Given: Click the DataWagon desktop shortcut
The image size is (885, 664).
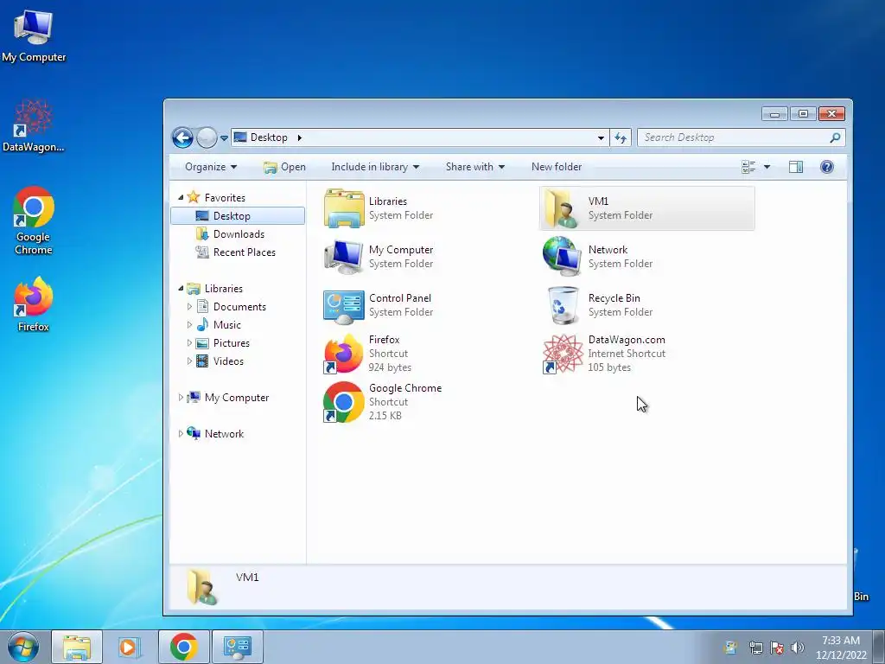Looking at the screenshot, I should [x=34, y=125].
